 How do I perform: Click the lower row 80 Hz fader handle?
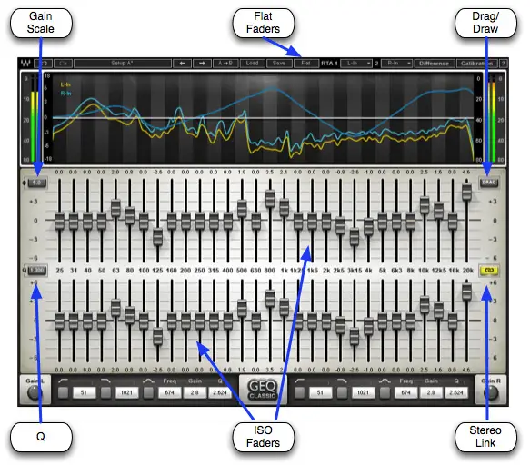pyautogui.click(x=129, y=315)
